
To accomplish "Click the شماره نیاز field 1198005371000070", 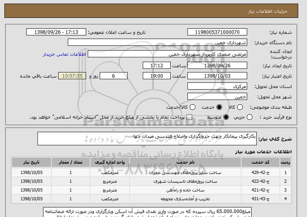I will point(217,32).
